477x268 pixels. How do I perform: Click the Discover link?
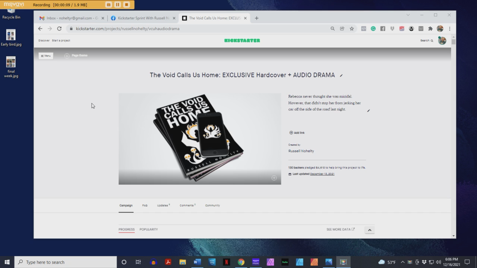click(44, 41)
